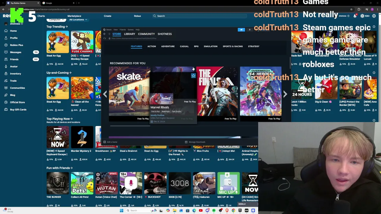This screenshot has width=381, height=214.
Task: Open Google Chrome from taskbar
Action: click(x=233, y=210)
